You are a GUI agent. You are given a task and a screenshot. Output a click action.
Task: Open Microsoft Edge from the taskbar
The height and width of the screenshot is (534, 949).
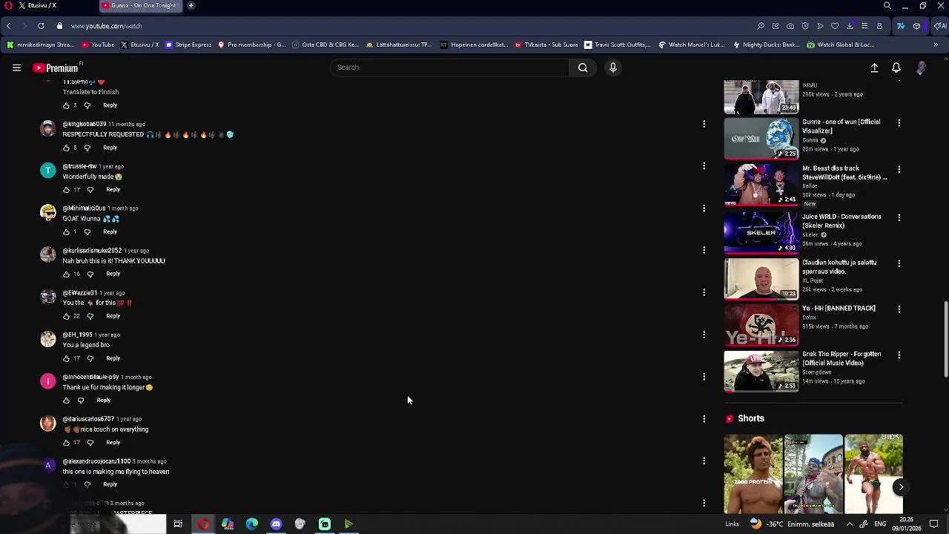(251, 524)
